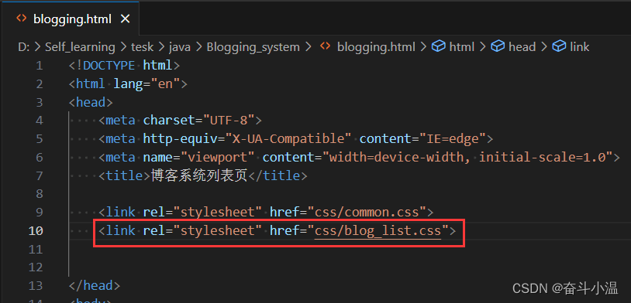Open the Self_learning breadcrumb folder
This screenshot has height=303, width=631.
click(80, 47)
